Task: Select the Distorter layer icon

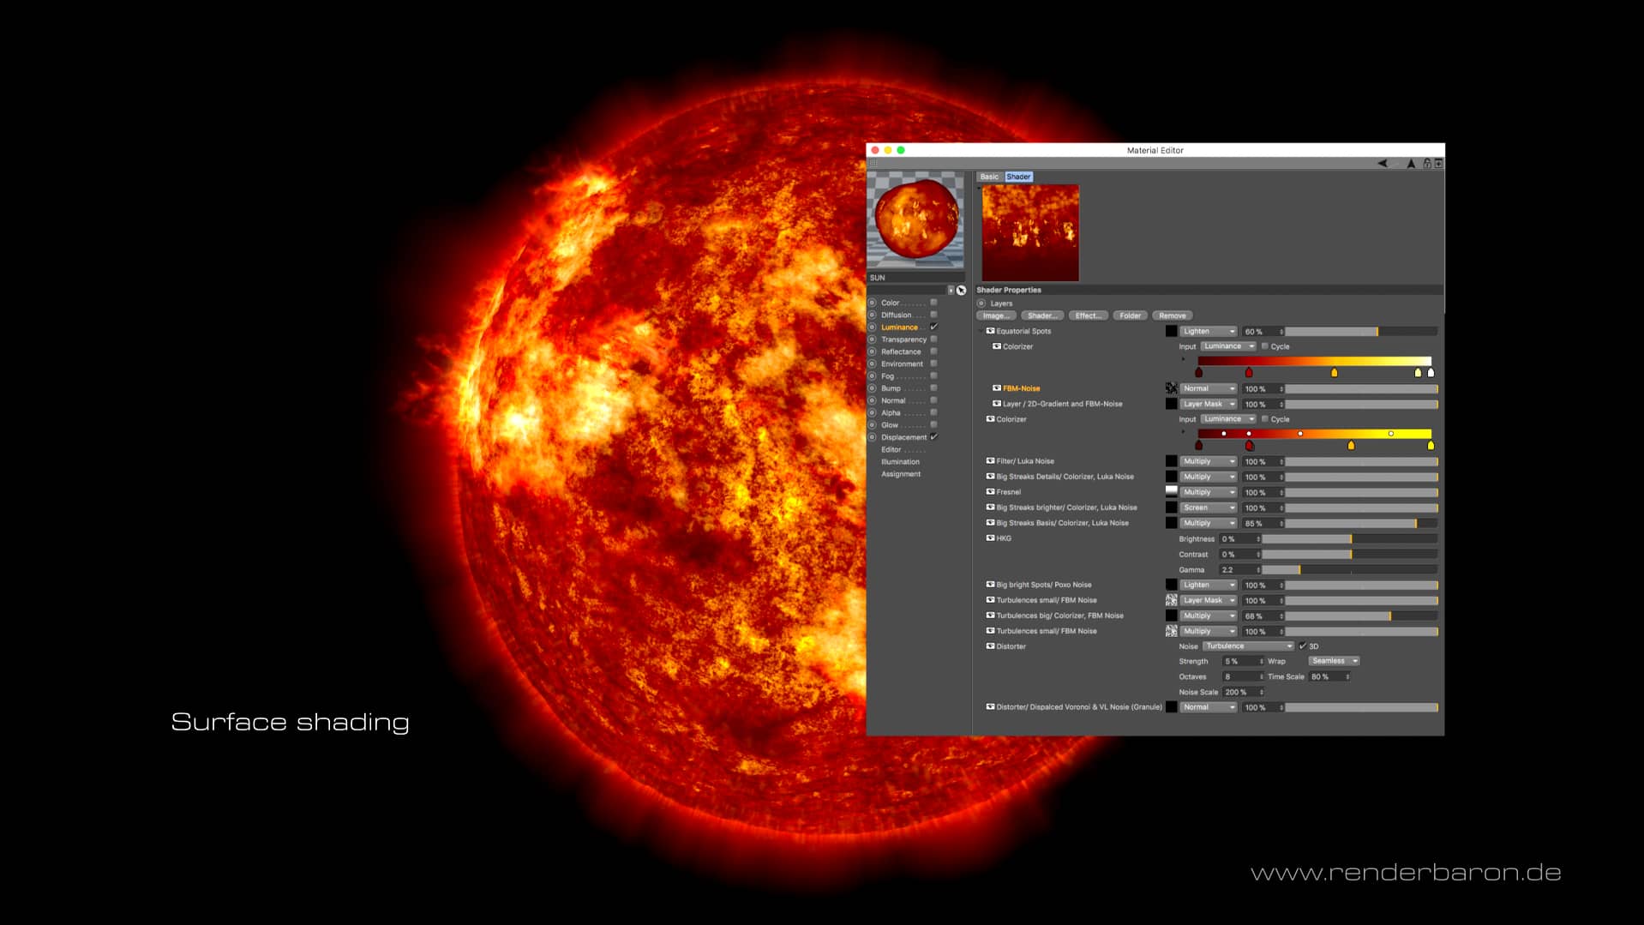Action: tap(992, 646)
